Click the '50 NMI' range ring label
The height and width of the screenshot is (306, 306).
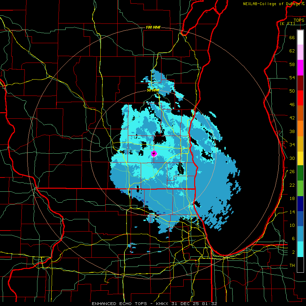tap(153, 90)
